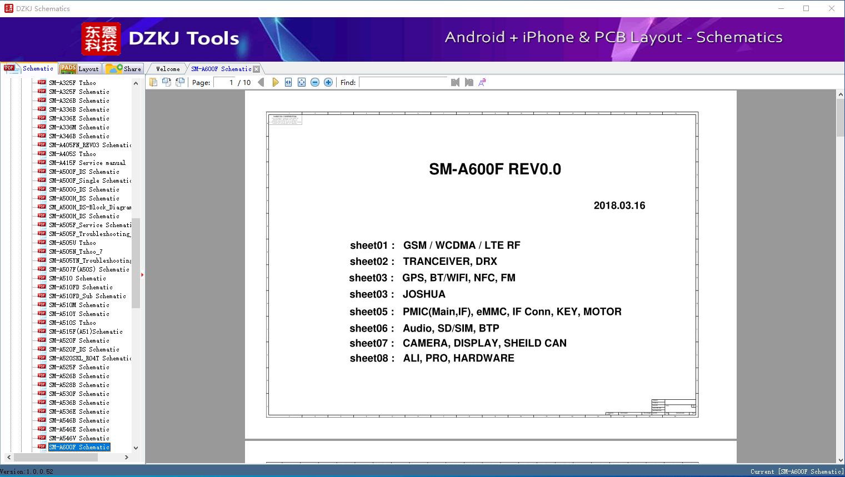The width and height of the screenshot is (845, 477).
Task: Click tree list scroll down arrow
Action: pyautogui.click(x=136, y=448)
